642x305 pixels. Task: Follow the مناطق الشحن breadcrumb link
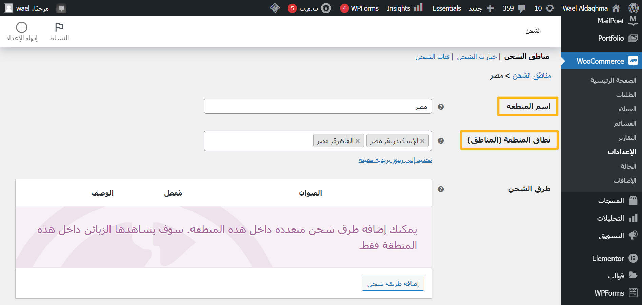tap(531, 75)
